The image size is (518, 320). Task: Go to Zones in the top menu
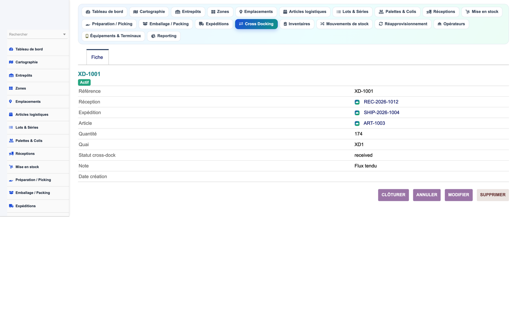click(x=220, y=12)
